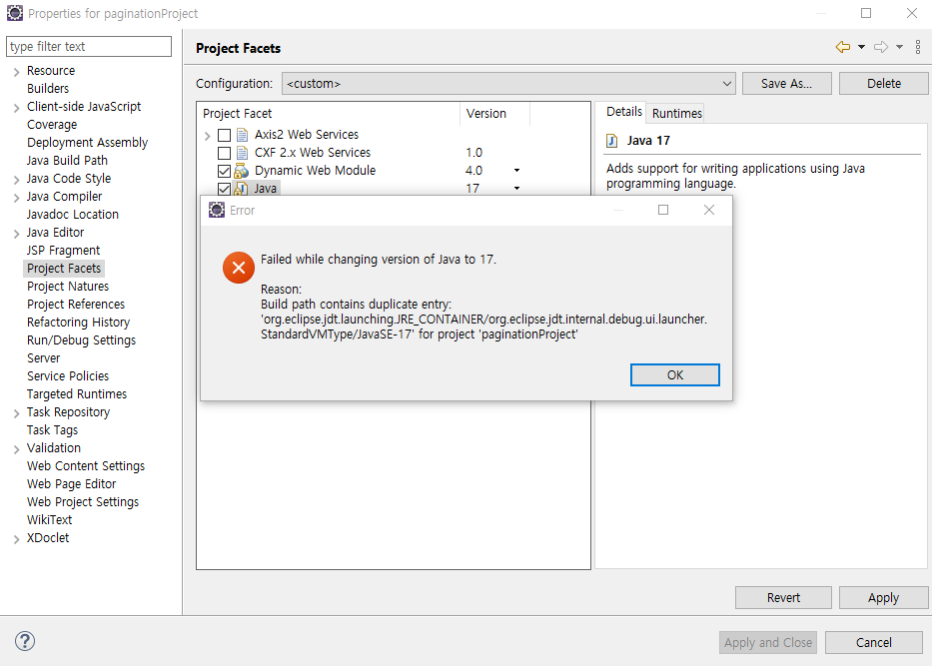Select Java Build Path in sidebar

click(x=67, y=161)
